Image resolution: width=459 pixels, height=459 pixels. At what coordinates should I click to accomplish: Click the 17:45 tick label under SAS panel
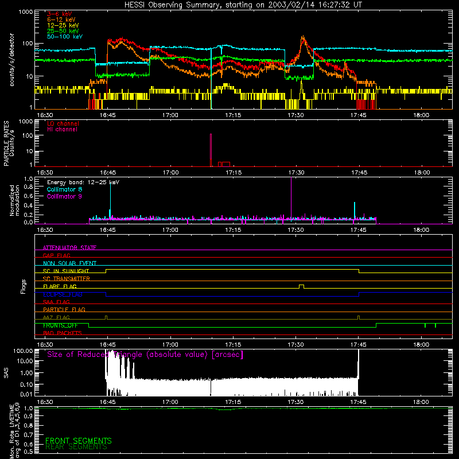[358, 402]
